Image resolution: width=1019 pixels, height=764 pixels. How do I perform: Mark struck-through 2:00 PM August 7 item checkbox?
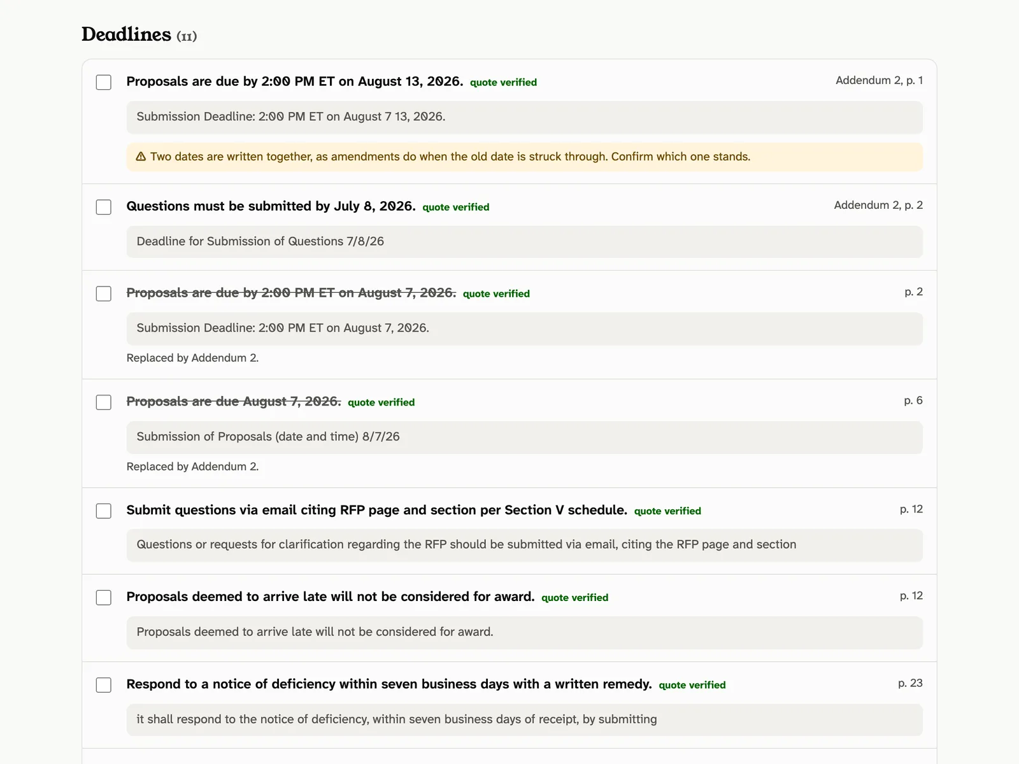click(104, 294)
